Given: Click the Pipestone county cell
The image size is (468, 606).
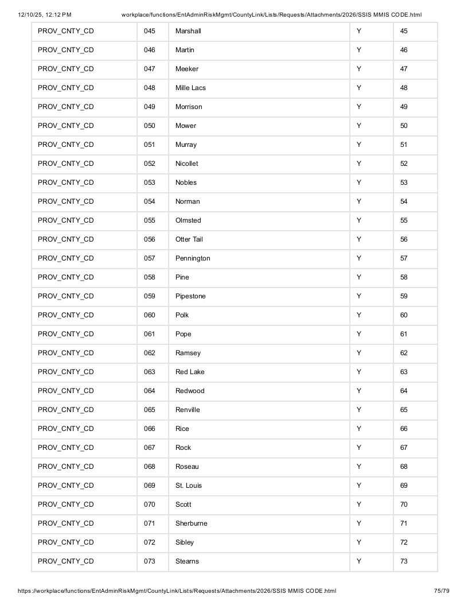Looking at the screenshot, I should point(259,297).
